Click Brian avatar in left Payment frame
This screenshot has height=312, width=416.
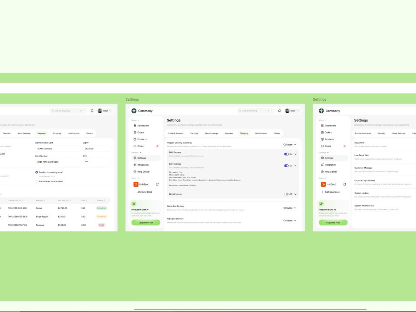[100, 111]
